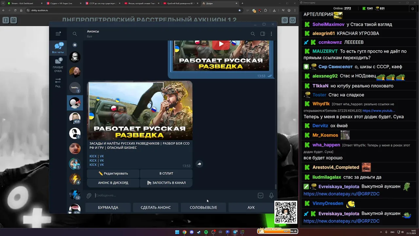The image size is (419, 236).
Task: Click the В СПЛИТ button
Action: [166, 173]
